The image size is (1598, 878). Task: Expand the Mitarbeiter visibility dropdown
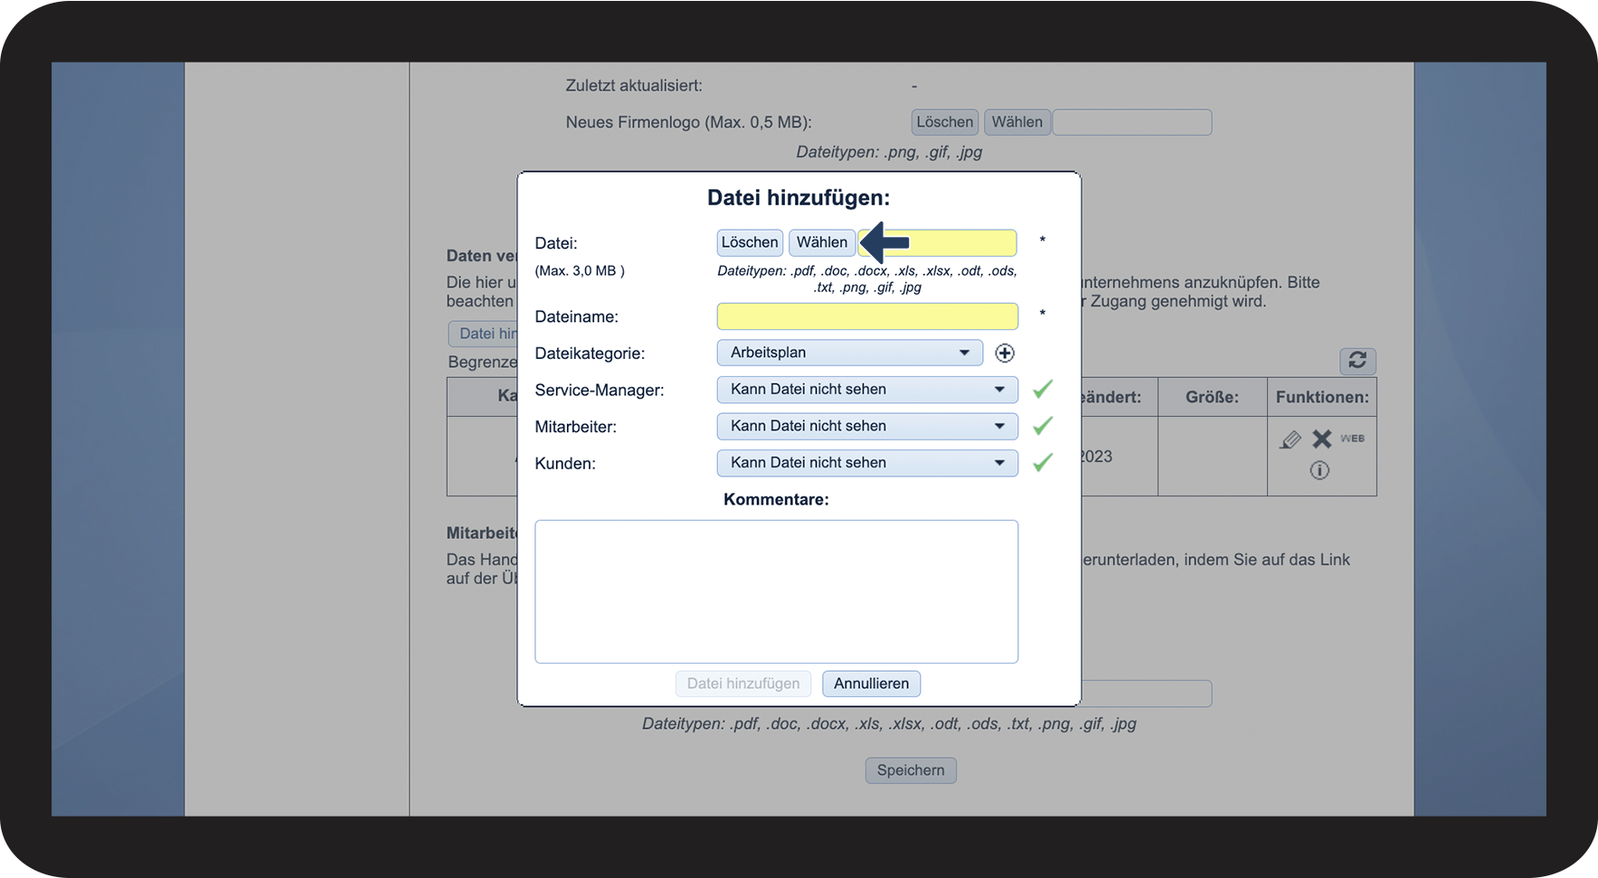[866, 426]
